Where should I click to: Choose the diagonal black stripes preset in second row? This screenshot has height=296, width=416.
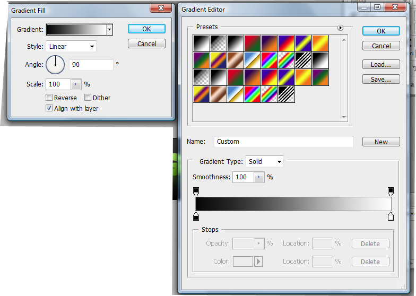[304, 60]
